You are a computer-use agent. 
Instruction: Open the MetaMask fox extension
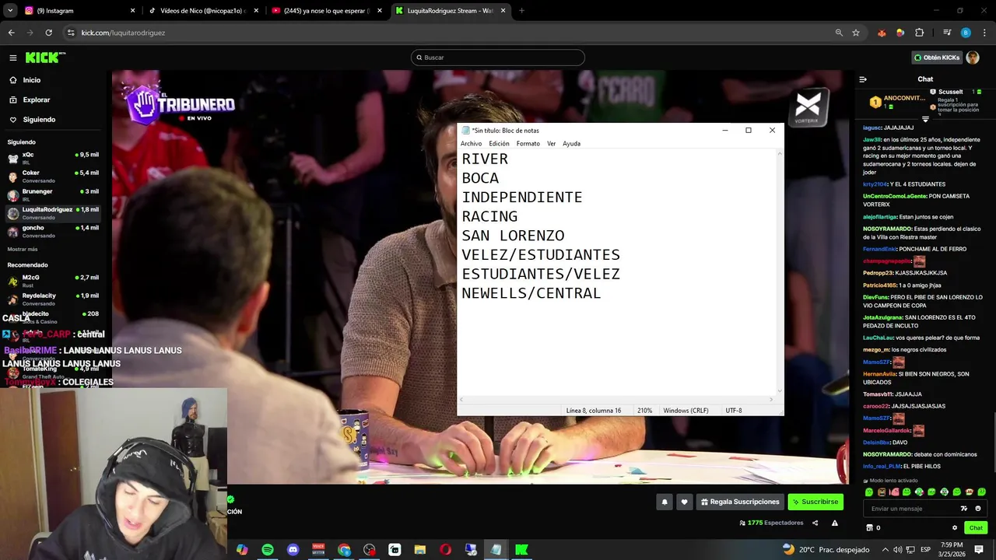(882, 33)
